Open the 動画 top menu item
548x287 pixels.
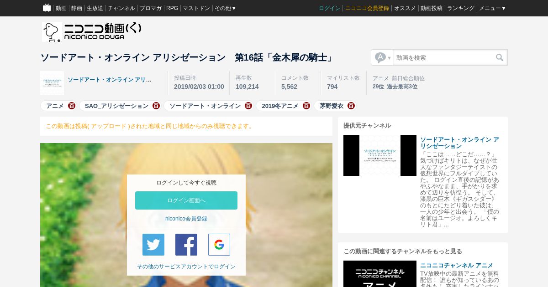pyautogui.click(x=61, y=8)
